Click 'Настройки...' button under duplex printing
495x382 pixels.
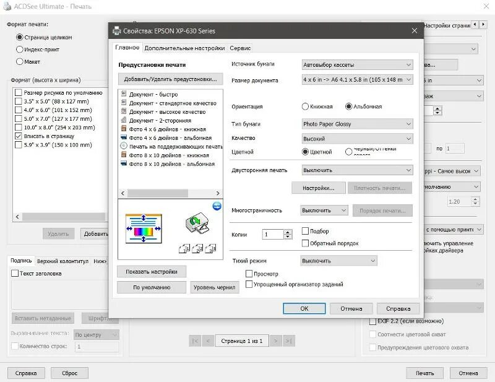tap(319, 188)
